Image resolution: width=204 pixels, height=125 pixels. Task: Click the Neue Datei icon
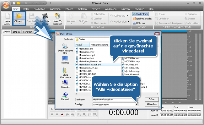(x=7, y=16)
